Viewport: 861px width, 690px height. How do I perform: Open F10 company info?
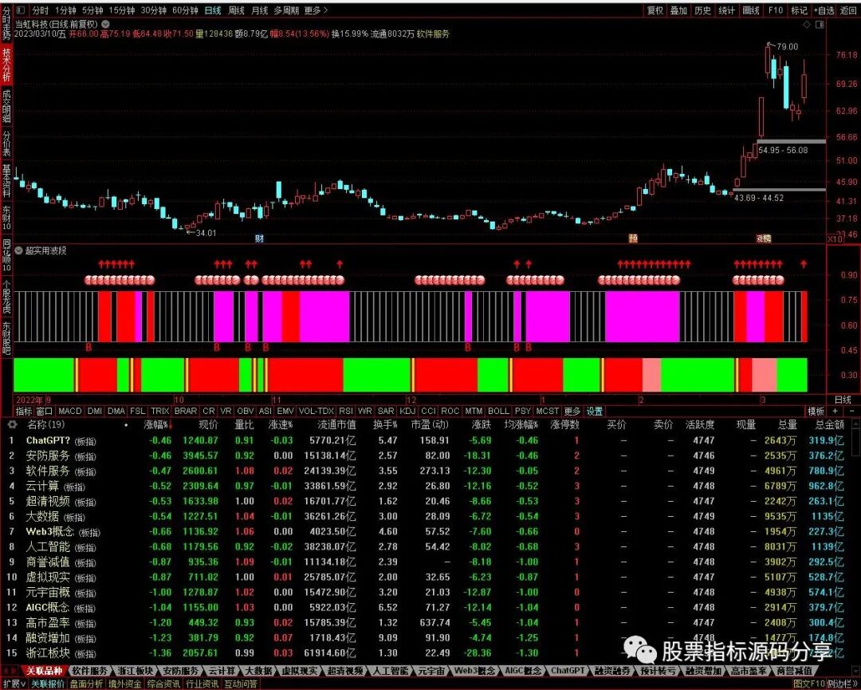[776, 10]
